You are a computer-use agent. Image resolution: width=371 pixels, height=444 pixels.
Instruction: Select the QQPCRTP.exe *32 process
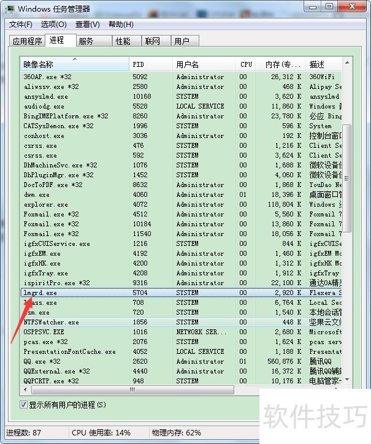pyautogui.click(x=181, y=381)
